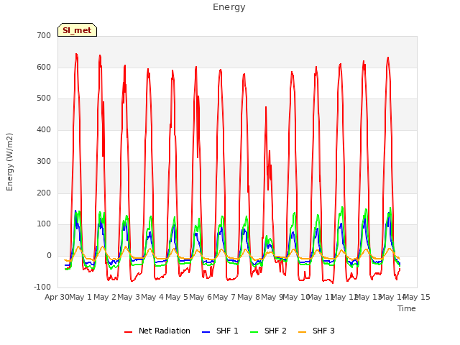Screen dimensions: 460x345
Task: Click the May 2 x-axis date label
Action: coord(105,297)
